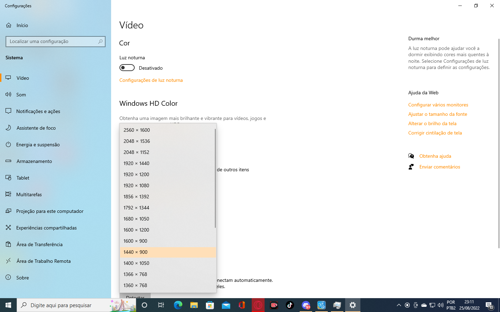
Task: Choose 1680 × 1050 resolution
Action: (168, 219)
